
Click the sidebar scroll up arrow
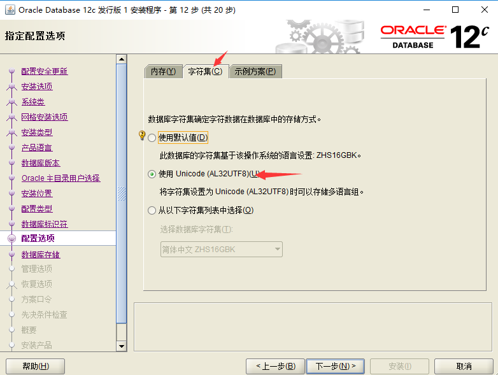122,59
